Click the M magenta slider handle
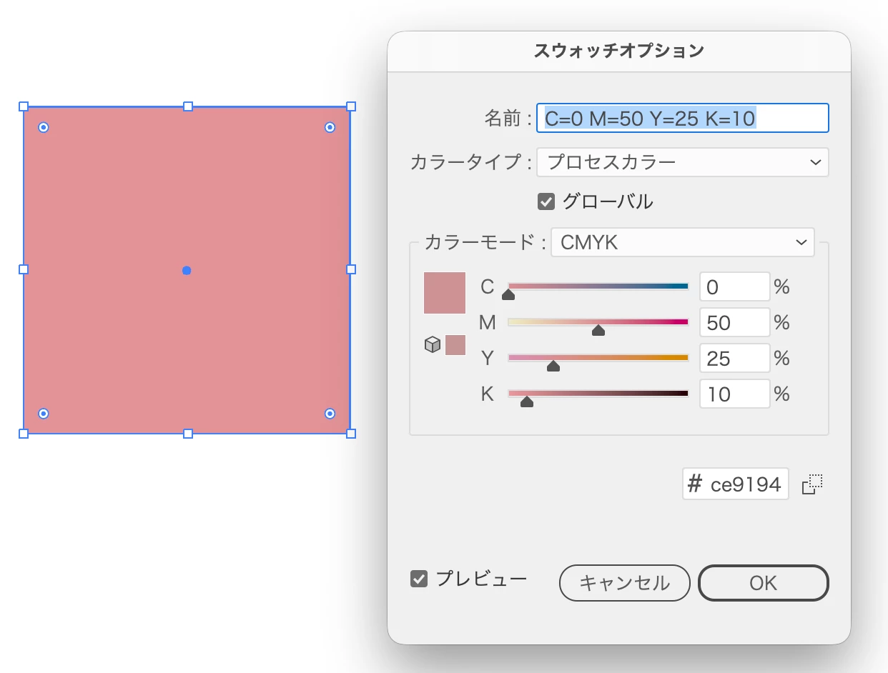Image resolution: width=888 pixels, height=673 pixels. pyautogui.click(x=598, y=330)
